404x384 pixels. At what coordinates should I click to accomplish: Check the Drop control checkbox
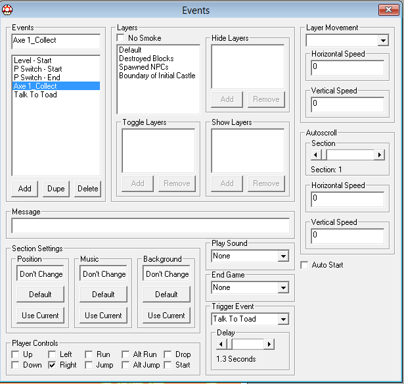point(168,354)
